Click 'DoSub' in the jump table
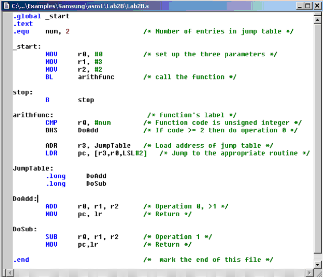The width and height of the screenshot is (323, 277). click(96, 184)
